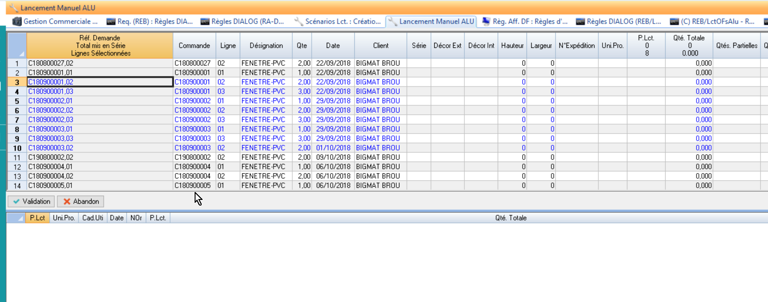Click the Règ. Aff. DF tab icon

(486, 22)
